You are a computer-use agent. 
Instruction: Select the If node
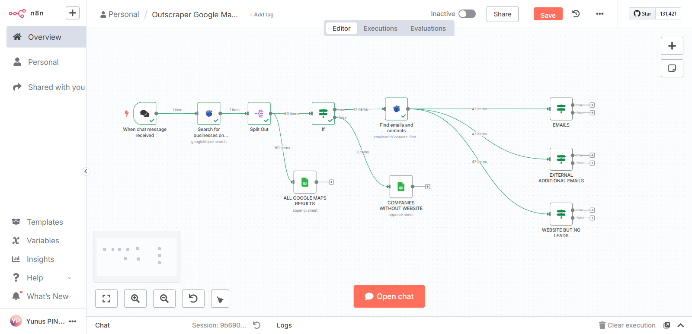pyautogui.click(x=323, y=114)
